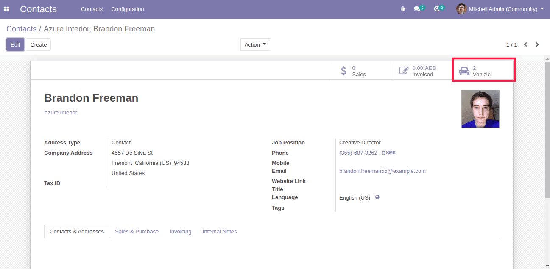Click the Create button
The image size is (550, 269).
[x=39, y=44]
